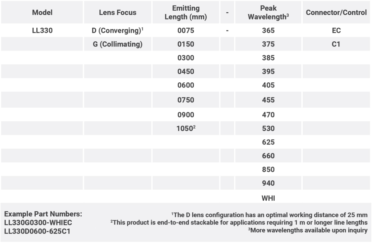The image size is (373, 243).
Task: Click the Emitting Length (mm) header
Action: coord(186,13)
